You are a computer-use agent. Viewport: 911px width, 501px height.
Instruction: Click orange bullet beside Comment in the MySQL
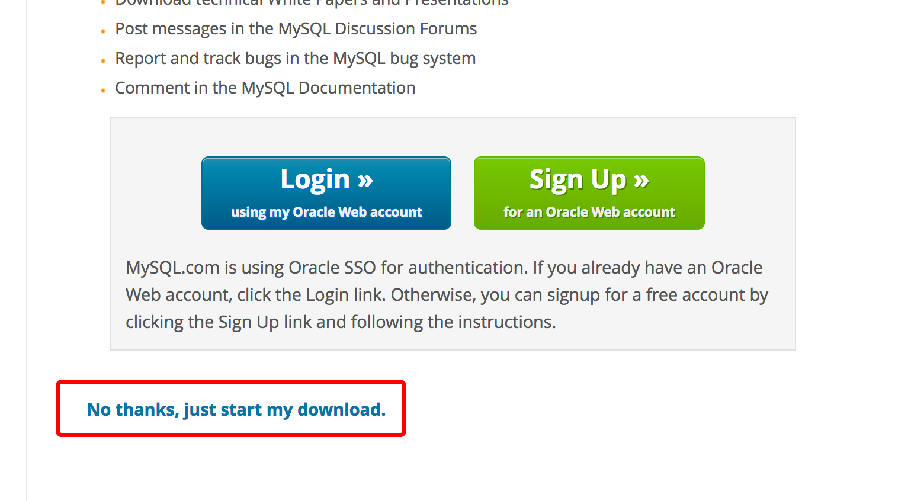pyautogui.click(x=103, y=91)
